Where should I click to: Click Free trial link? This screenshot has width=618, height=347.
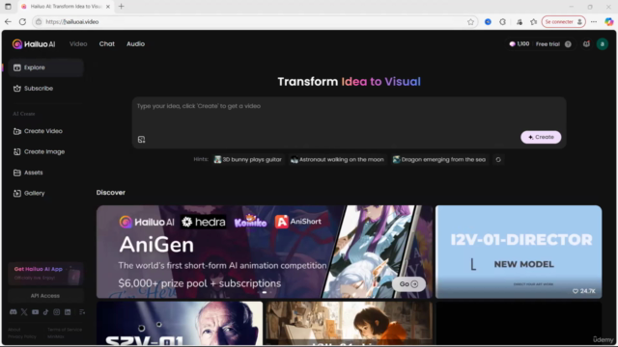click(548, 44)
